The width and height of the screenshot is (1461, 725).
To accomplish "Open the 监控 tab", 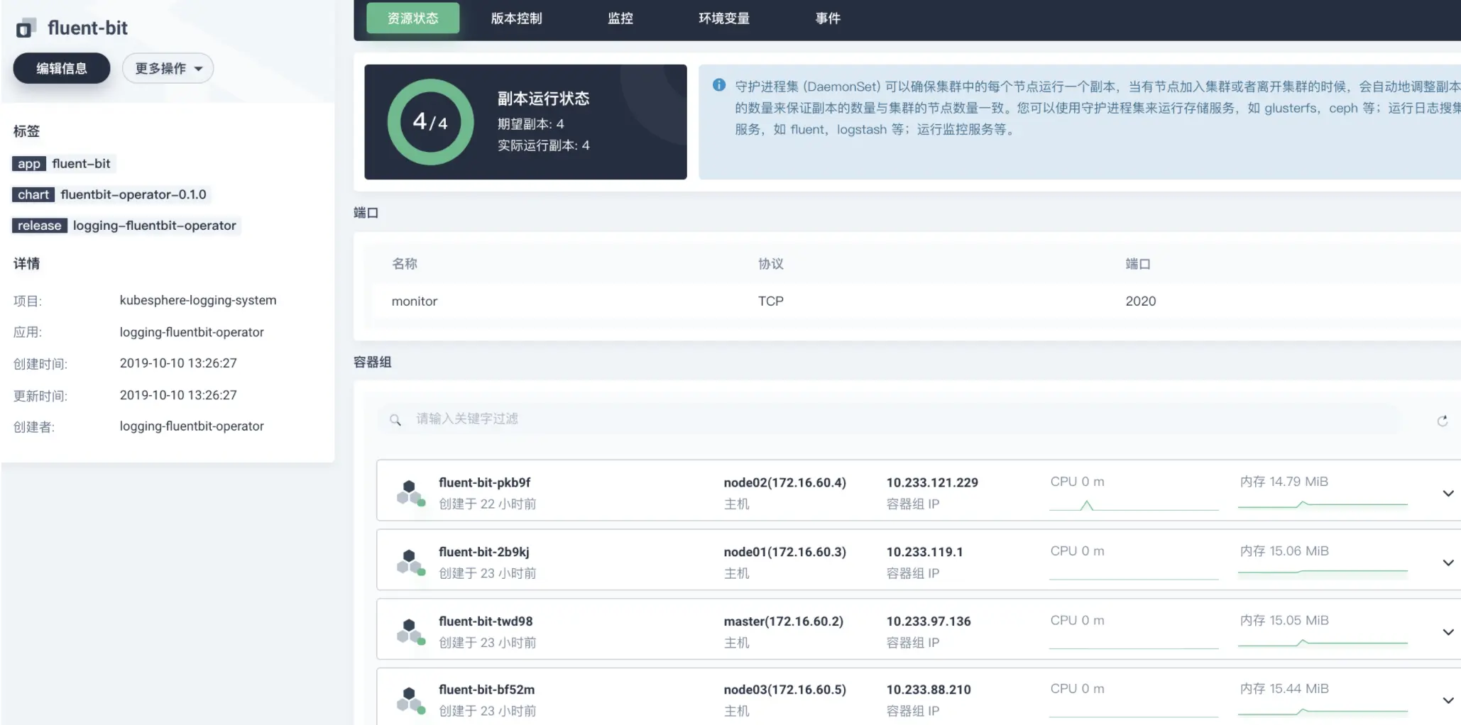I will pyautogui.click(x=620, y=18).
